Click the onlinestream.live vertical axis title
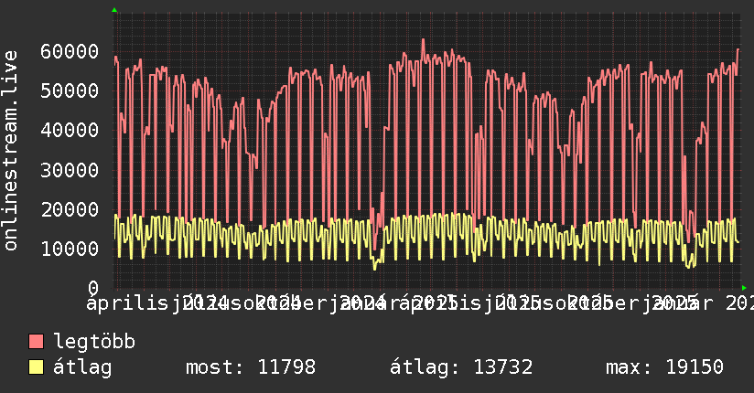The height and width of the screenshot is (393, 754). pos(10,151)
